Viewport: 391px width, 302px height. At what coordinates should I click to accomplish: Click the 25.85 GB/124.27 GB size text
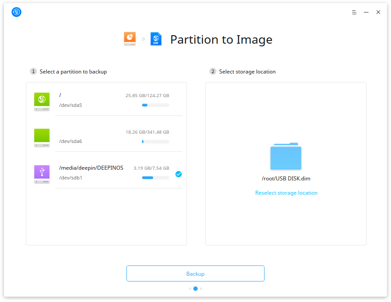[147, 95]
